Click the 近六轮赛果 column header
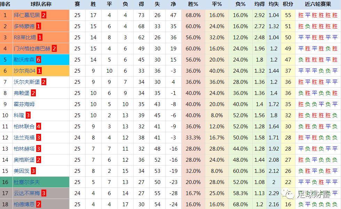Screen dimensions: 341x209 click(318, 4)
